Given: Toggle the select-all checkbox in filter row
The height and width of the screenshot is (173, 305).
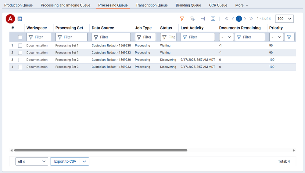Looking at the screenshot, I should [x=20, y=37].
